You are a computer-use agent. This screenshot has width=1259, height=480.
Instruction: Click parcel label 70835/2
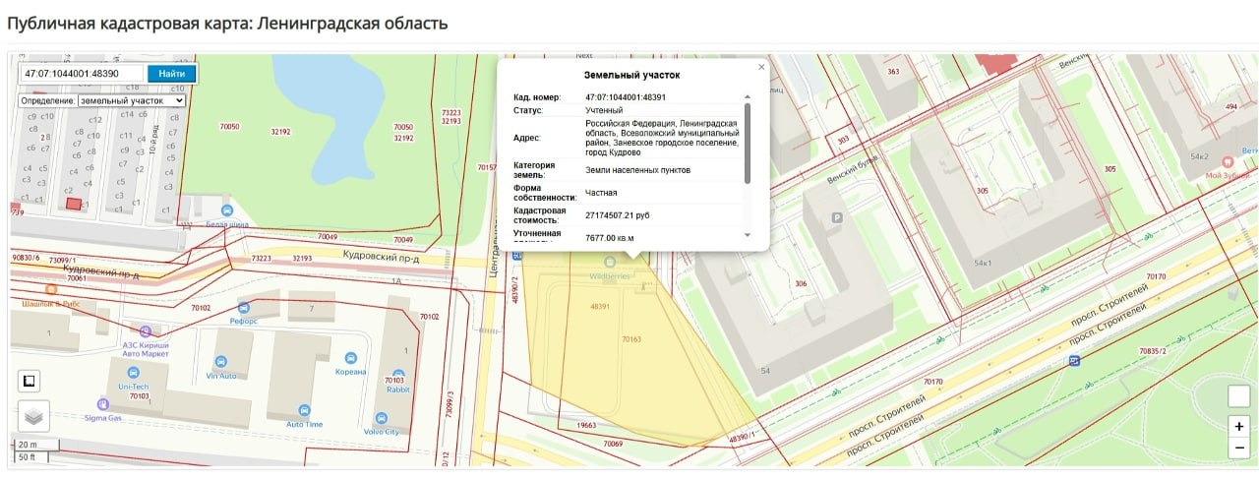pos(1153,351)
